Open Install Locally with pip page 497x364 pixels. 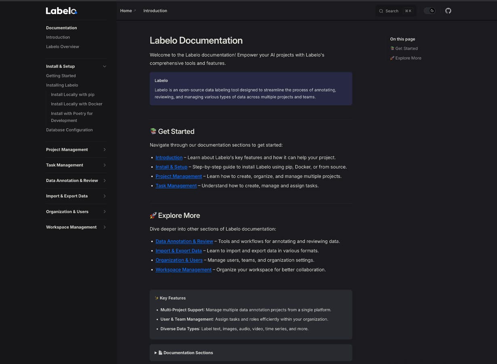click(73, 95)
